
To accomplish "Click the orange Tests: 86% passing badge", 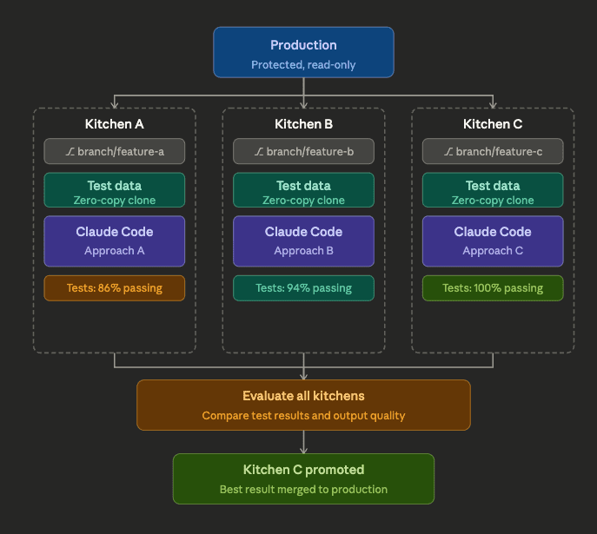I will point(115,288).
